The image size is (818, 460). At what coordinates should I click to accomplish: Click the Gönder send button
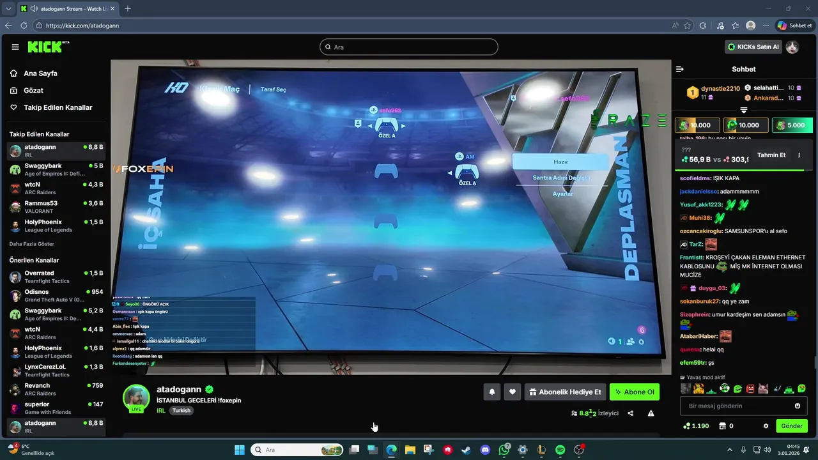(x=792, y=426)
